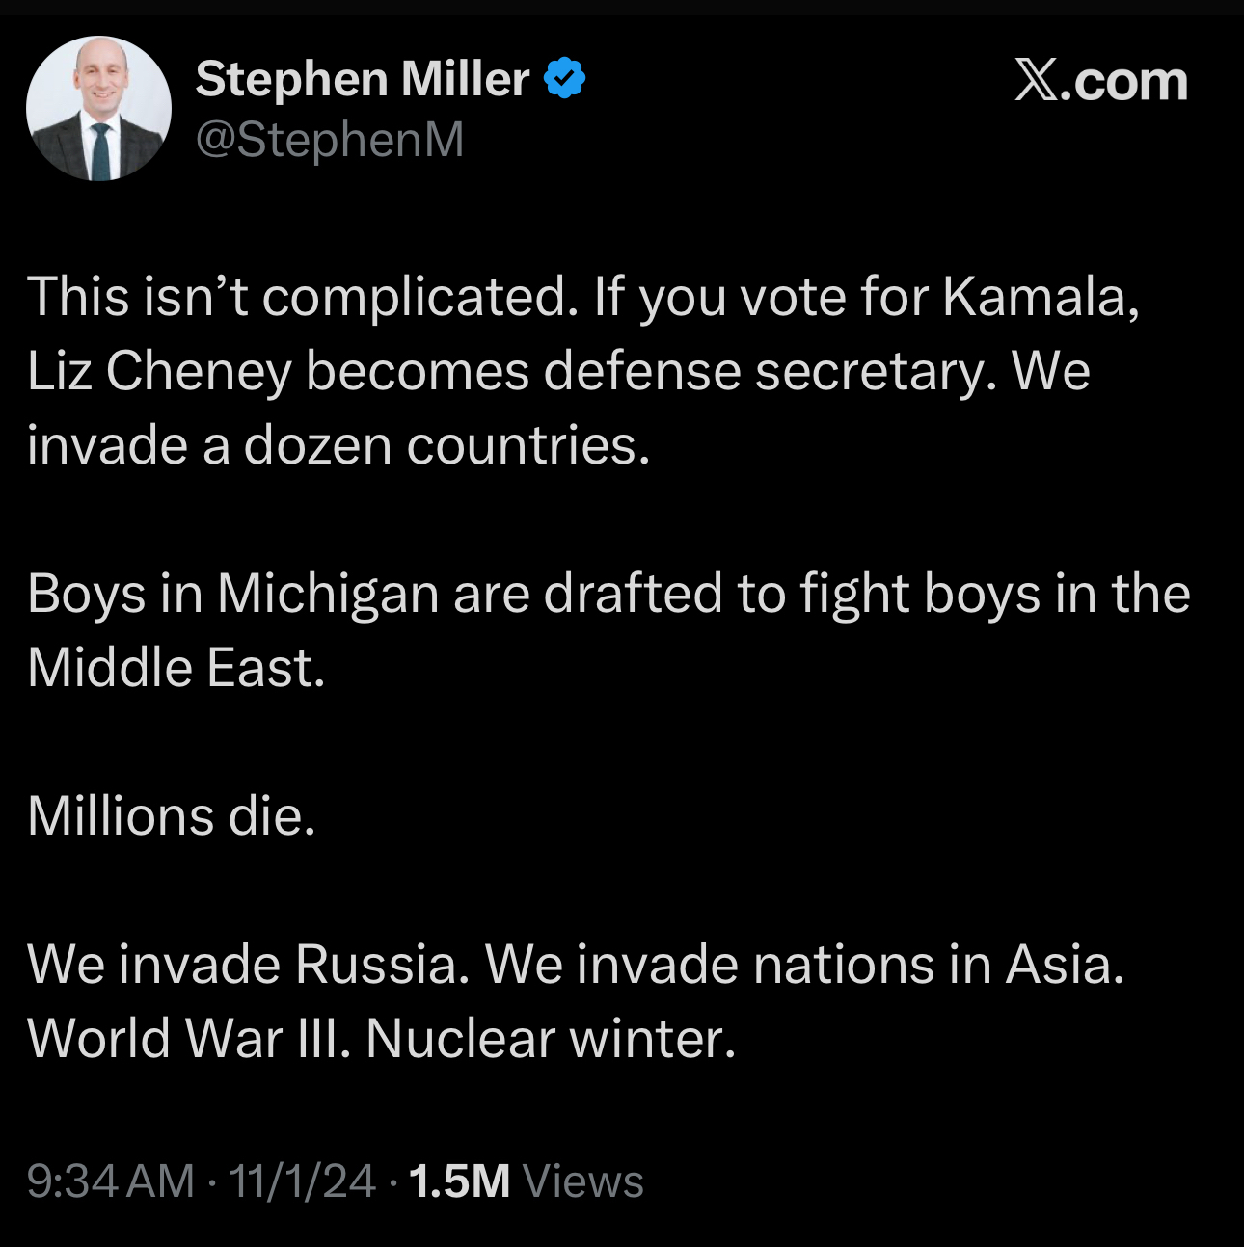
Task: Click the line "invade a dozen countries."
Action: (338, 445)
